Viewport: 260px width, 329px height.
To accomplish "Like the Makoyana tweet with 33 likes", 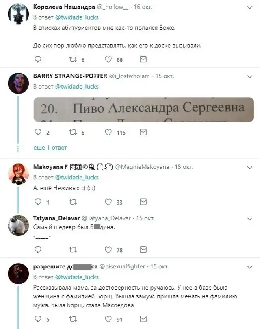I will tap(108, 202).
